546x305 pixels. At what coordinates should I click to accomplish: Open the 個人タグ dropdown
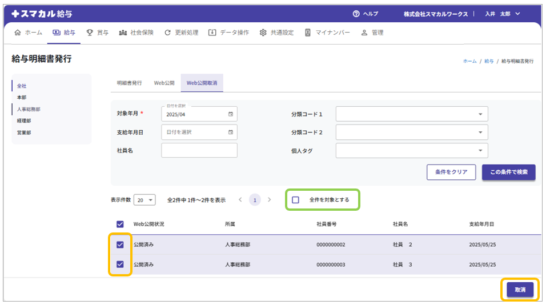pyautogui.click(x=480, y=151)
